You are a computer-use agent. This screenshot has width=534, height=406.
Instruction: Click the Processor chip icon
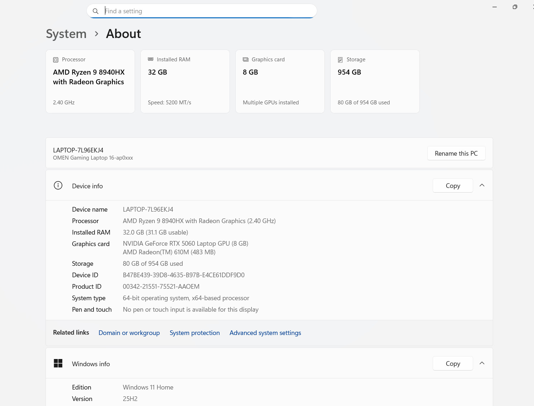[x=56, y=60]
